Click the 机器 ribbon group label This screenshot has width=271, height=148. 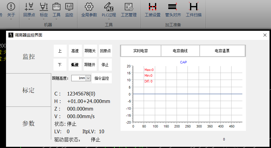48,25
